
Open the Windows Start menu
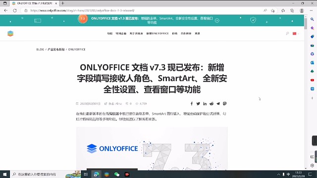[4, 174]
